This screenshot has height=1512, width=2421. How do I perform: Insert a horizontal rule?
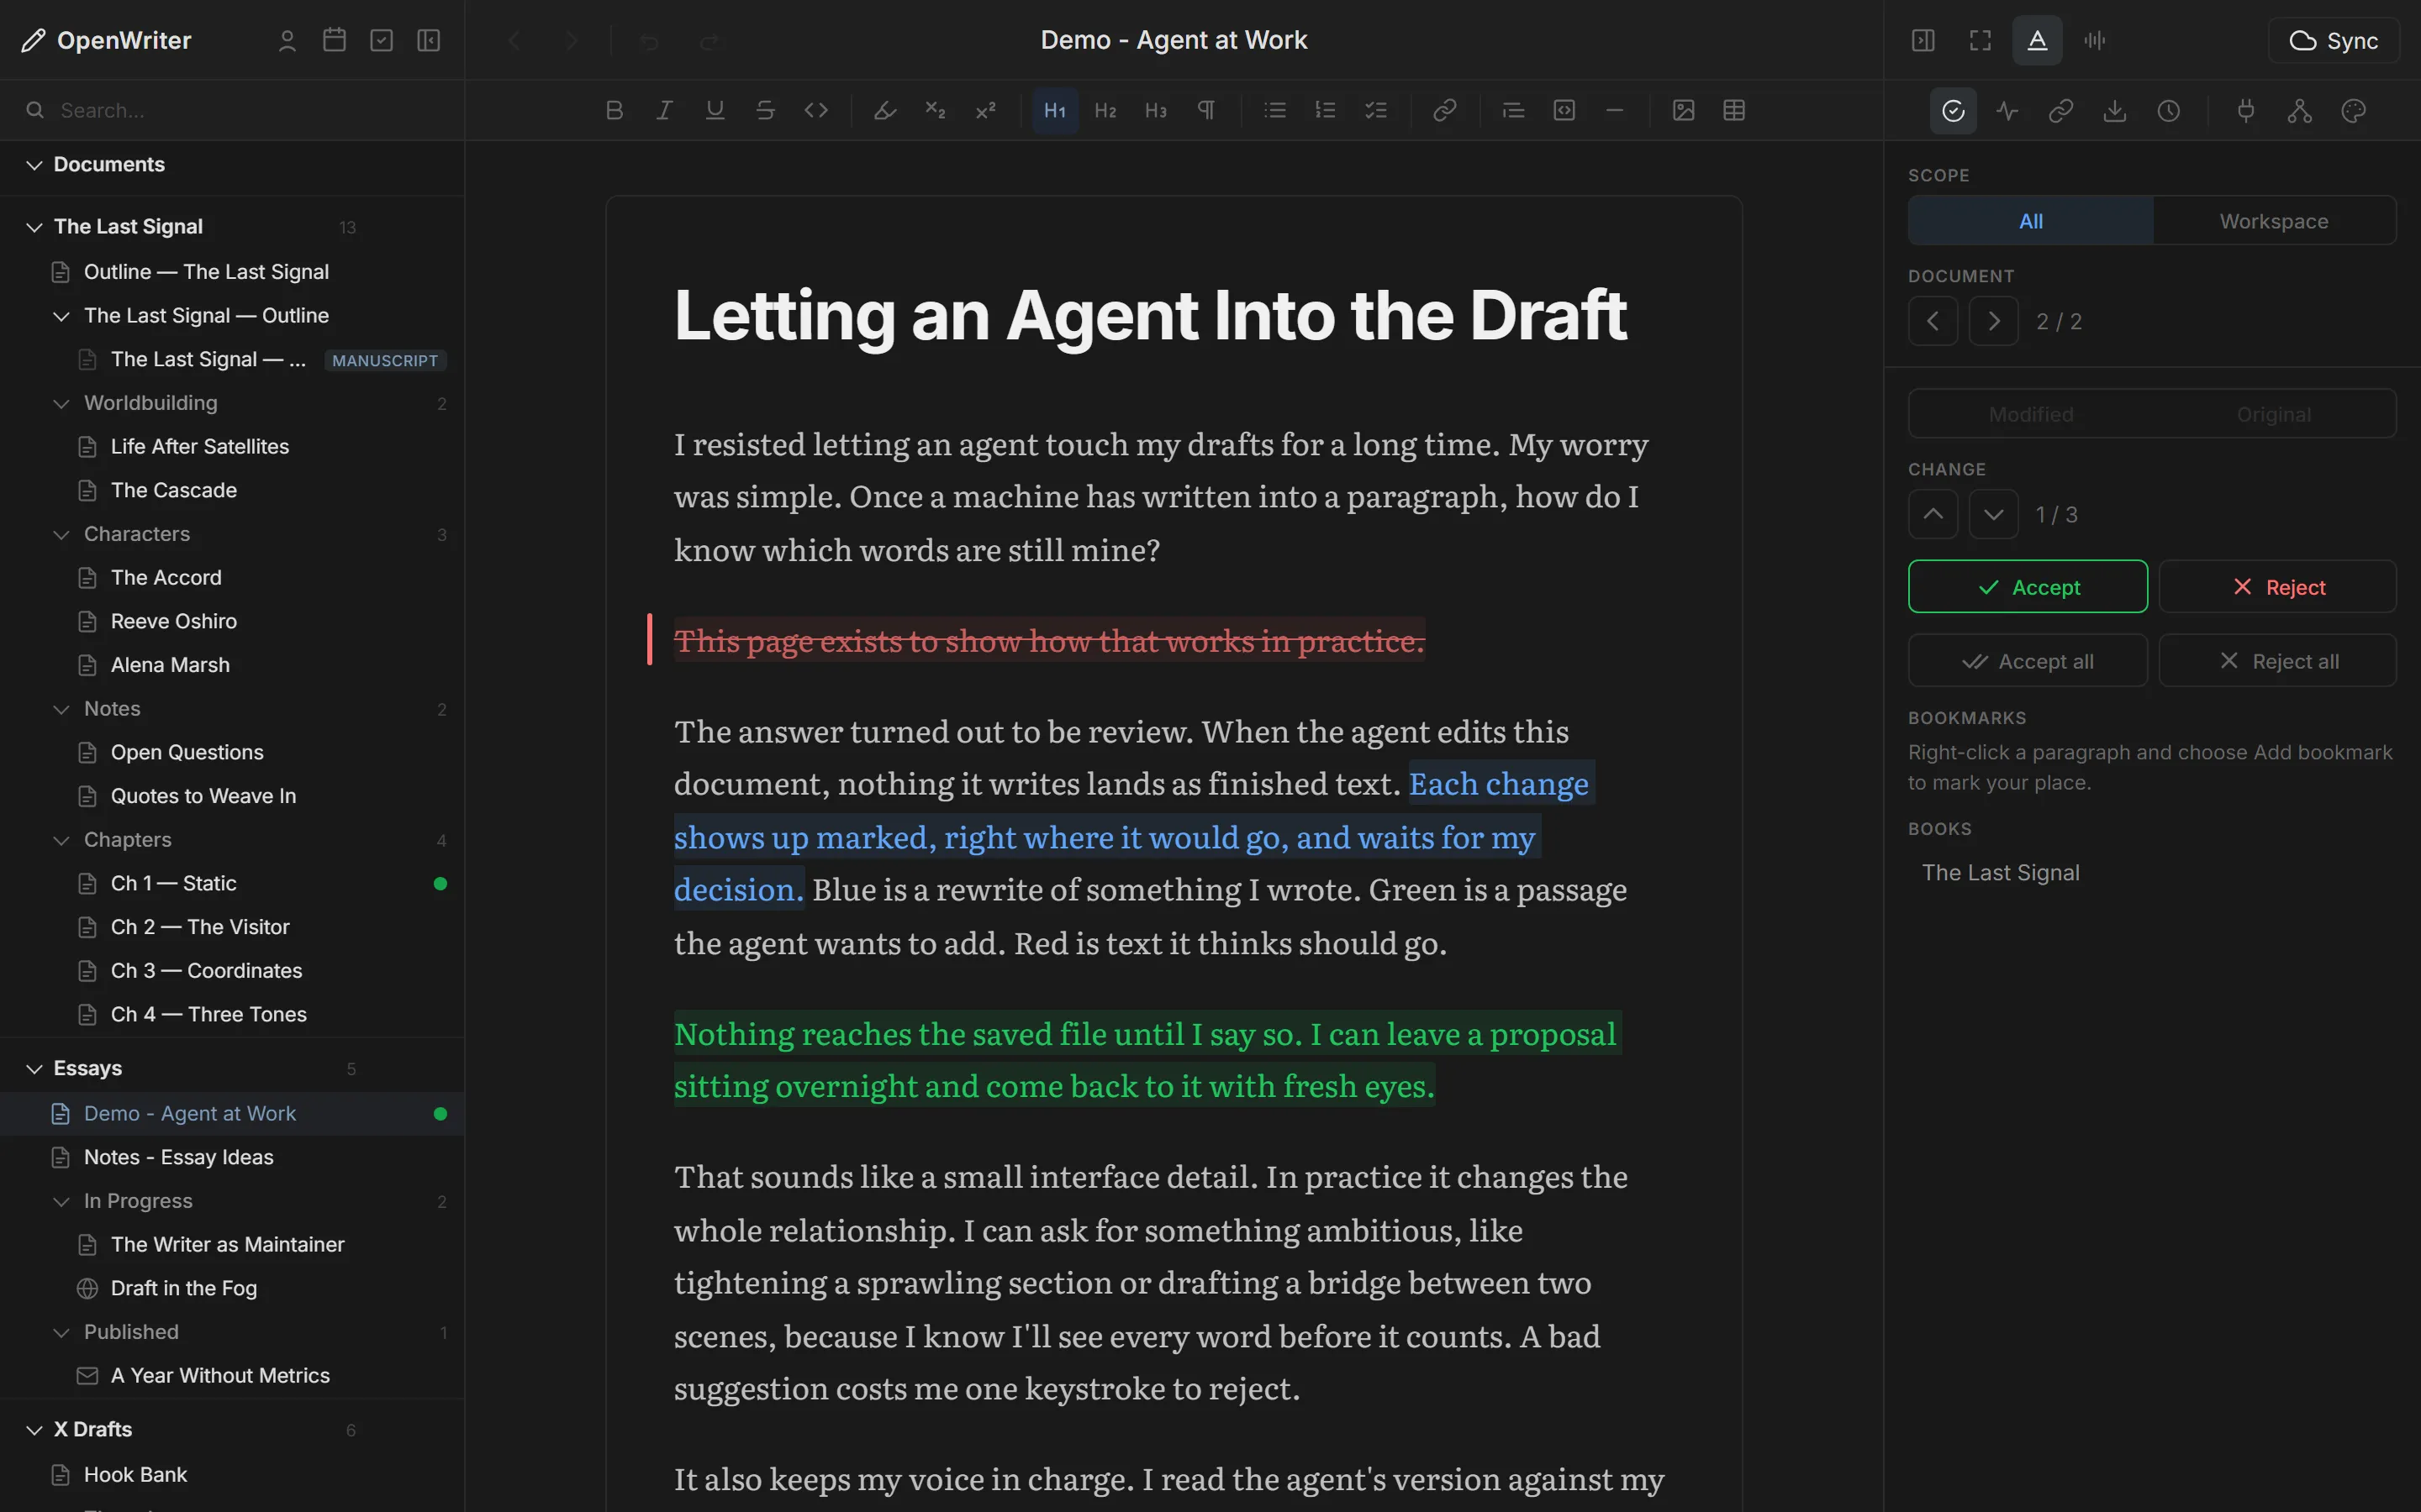coord(1615,110)
